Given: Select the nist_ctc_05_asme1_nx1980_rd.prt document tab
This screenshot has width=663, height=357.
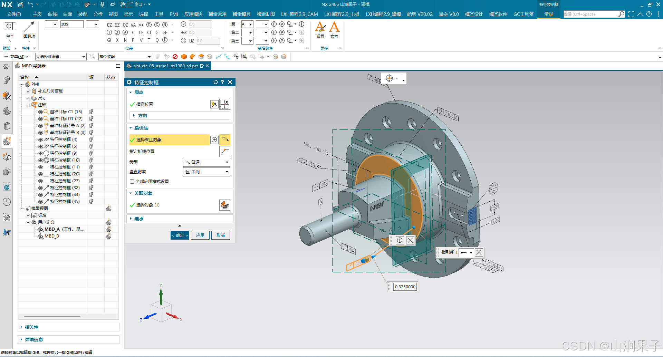Looking at the screenshot, I should click(165, 66).
